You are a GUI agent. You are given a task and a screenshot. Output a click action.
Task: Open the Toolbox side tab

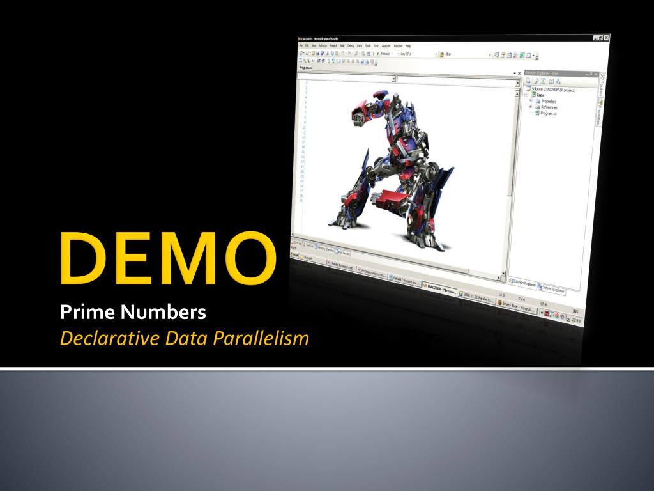[x=601, y=85]
